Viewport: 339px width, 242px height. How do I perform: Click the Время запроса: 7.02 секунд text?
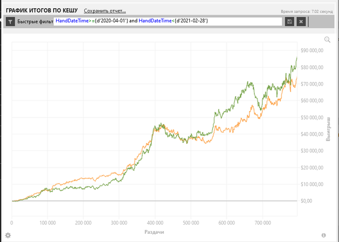(307, 12)
